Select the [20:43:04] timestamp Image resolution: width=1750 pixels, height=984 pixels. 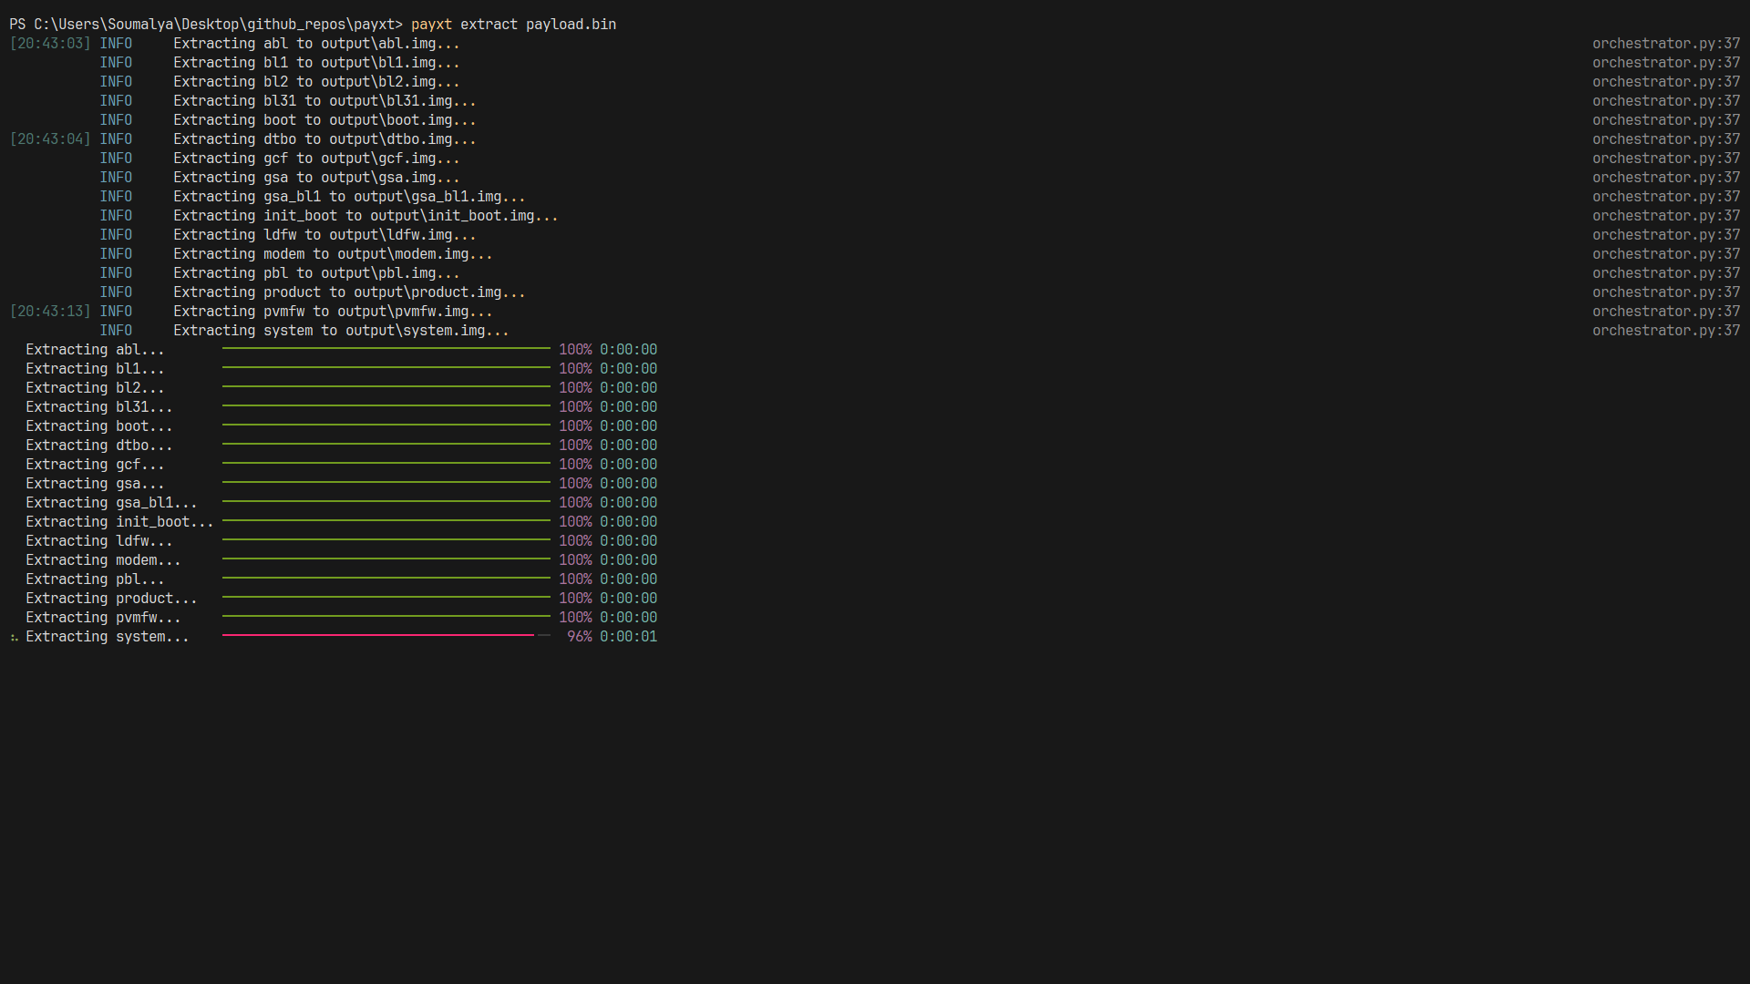50,139
